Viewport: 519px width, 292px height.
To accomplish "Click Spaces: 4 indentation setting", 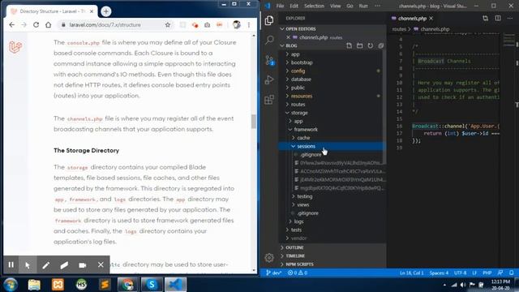I will (439, 273).
